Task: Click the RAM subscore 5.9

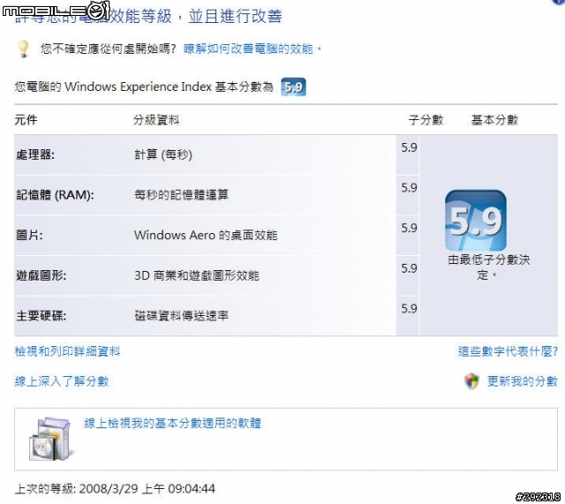Action: 409,188
